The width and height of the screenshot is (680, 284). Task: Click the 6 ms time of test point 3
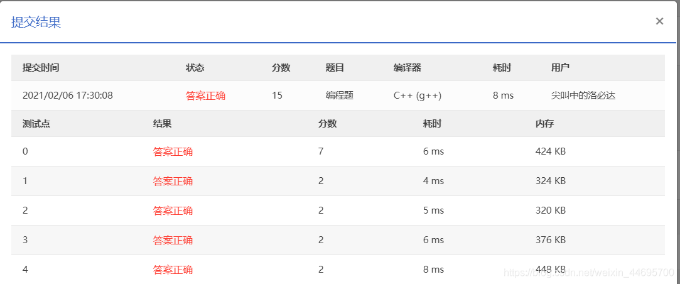pyautogui.click(x=433, y=240)
